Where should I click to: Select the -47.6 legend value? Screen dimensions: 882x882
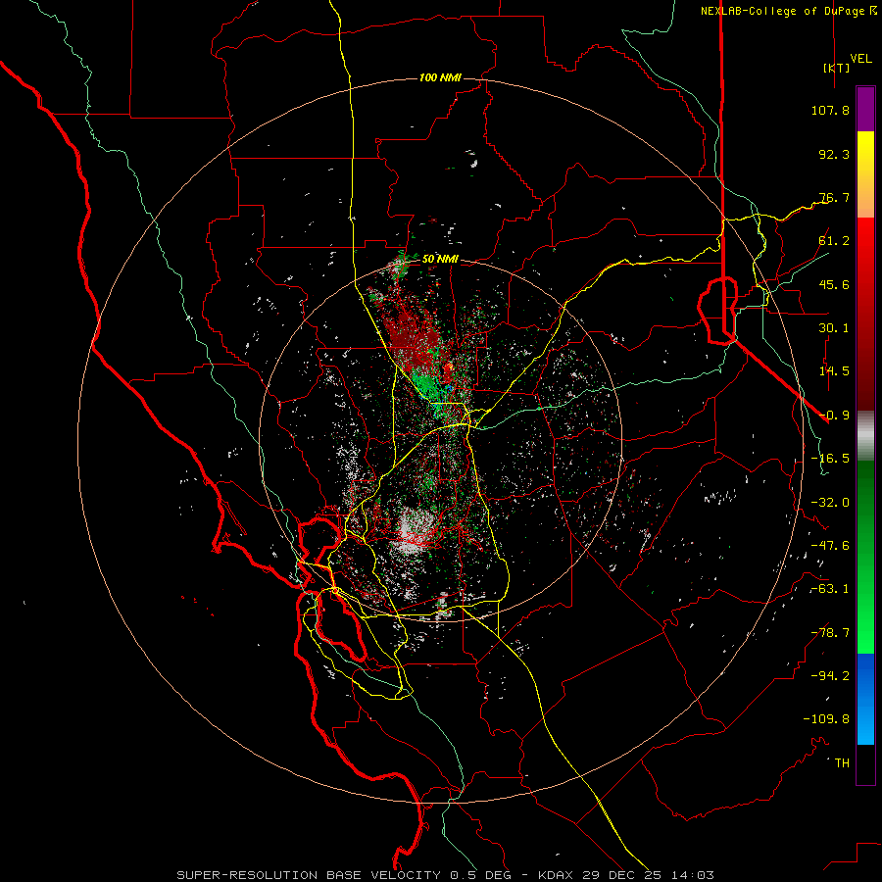[x=830, y=546]
